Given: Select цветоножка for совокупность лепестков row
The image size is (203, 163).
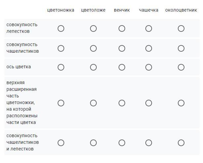Looking at the screenshot, I should click(61, 28).
